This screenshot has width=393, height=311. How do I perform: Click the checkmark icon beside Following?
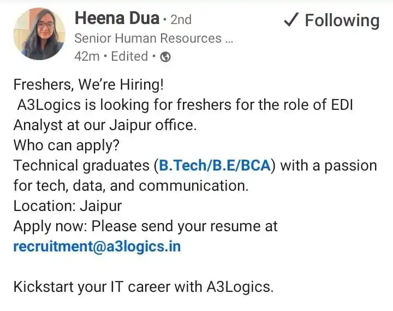coord(291,20)
